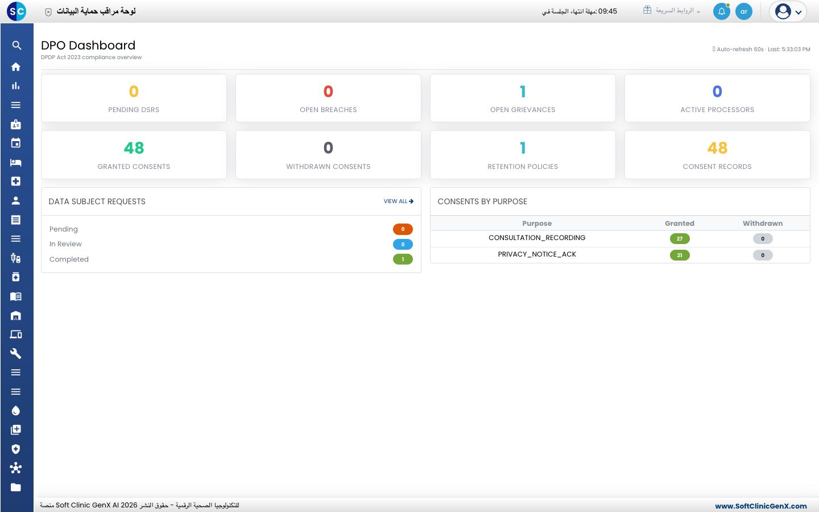Open the warehouse inventory icon

click(16, 315)
